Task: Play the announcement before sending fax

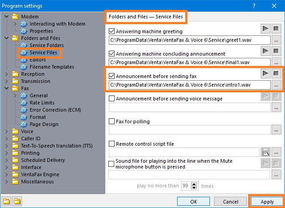Action: coord(265,74)
